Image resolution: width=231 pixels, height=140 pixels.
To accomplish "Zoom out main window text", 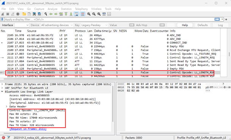I will pyautogui.click(x=94, y=14).
